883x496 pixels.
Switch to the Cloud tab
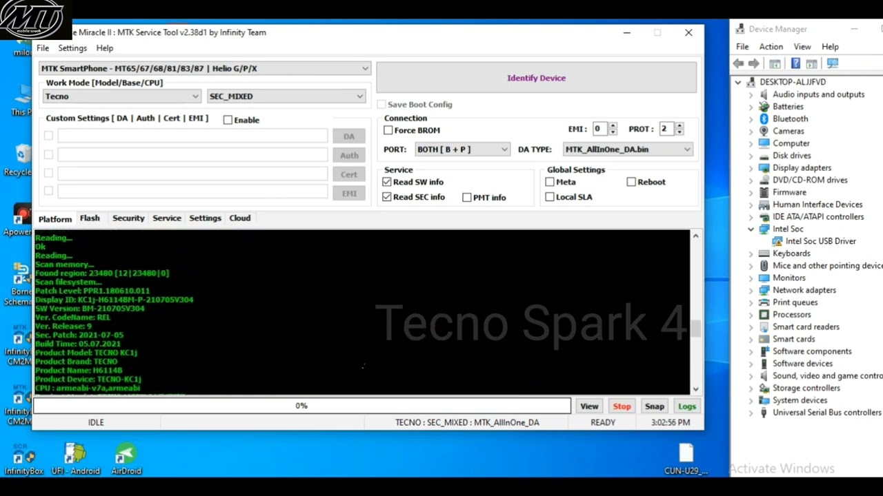240,218
